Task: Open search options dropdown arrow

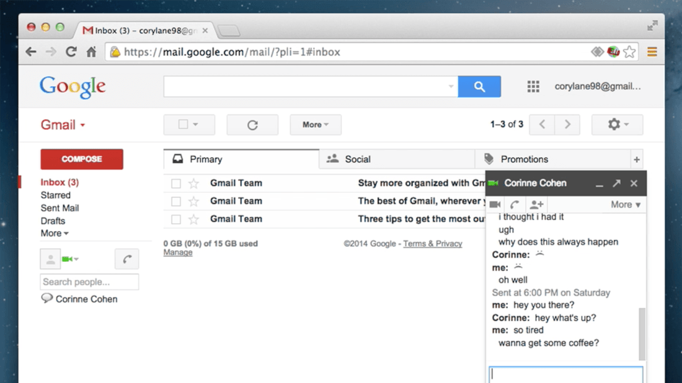Action: point(451,86)
